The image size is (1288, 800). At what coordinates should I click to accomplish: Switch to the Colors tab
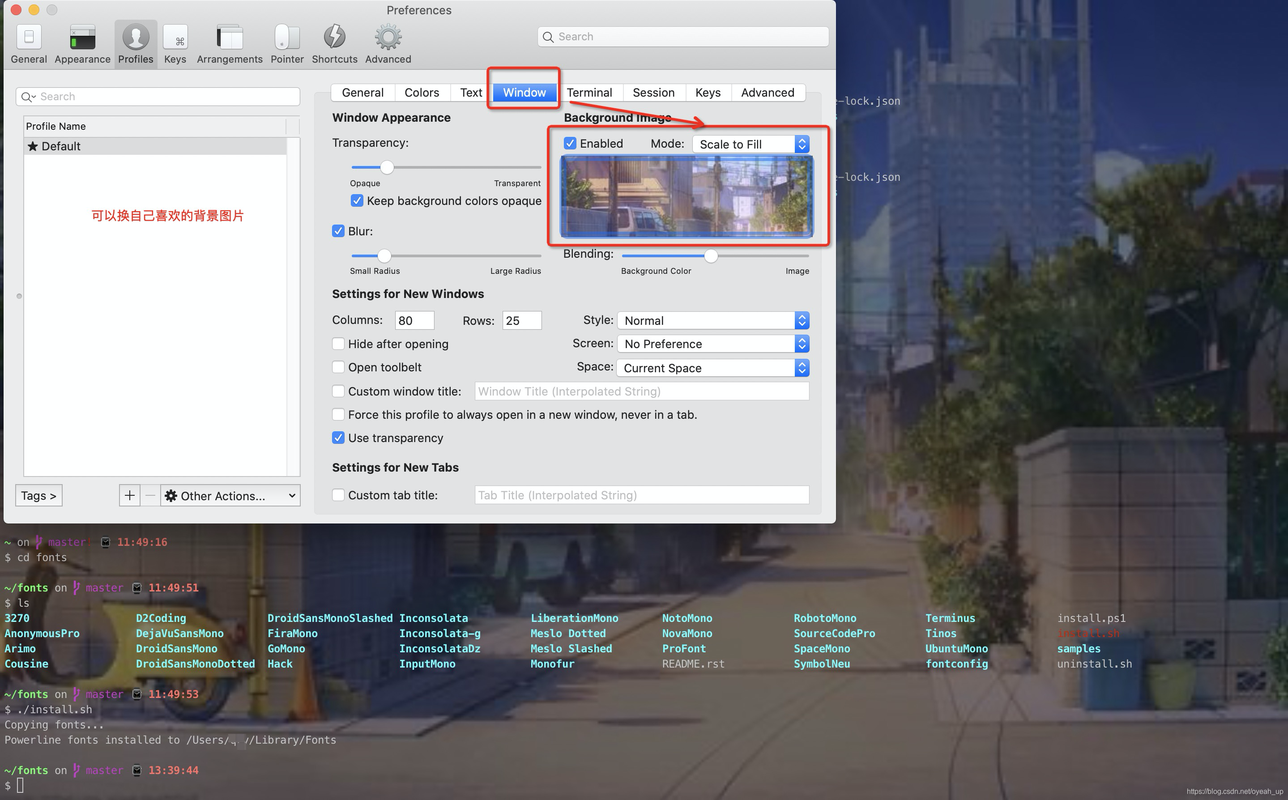pyautogui.click(x=421, y=93)
